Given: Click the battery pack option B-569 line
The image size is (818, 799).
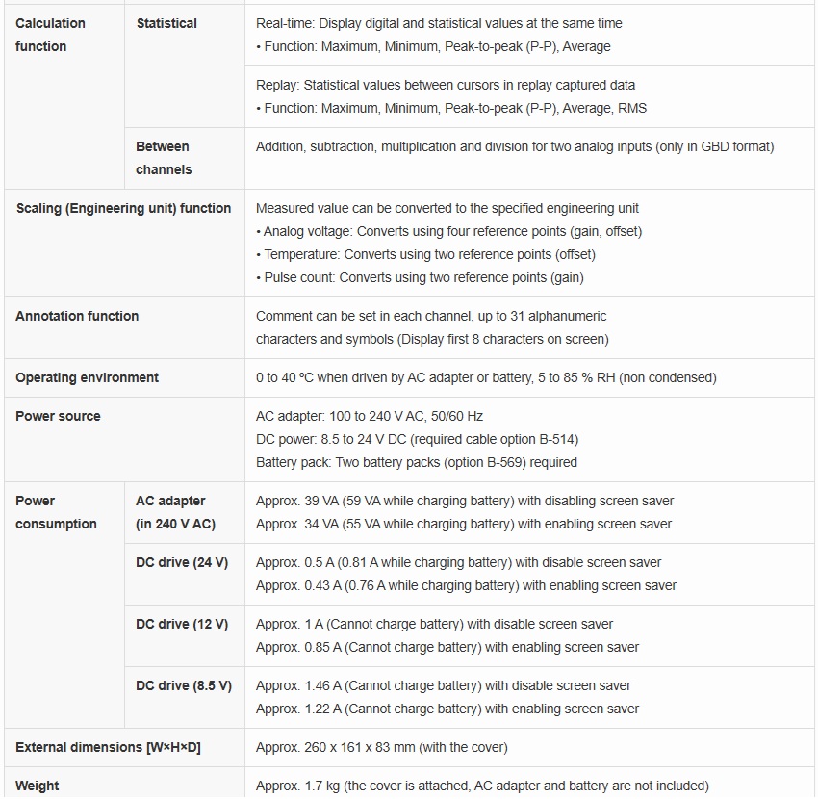Looking at the screenshot, I should coord(416,462).
